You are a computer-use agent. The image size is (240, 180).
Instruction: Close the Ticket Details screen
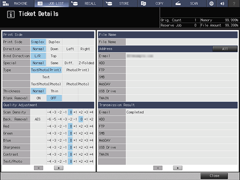[214, 176]
